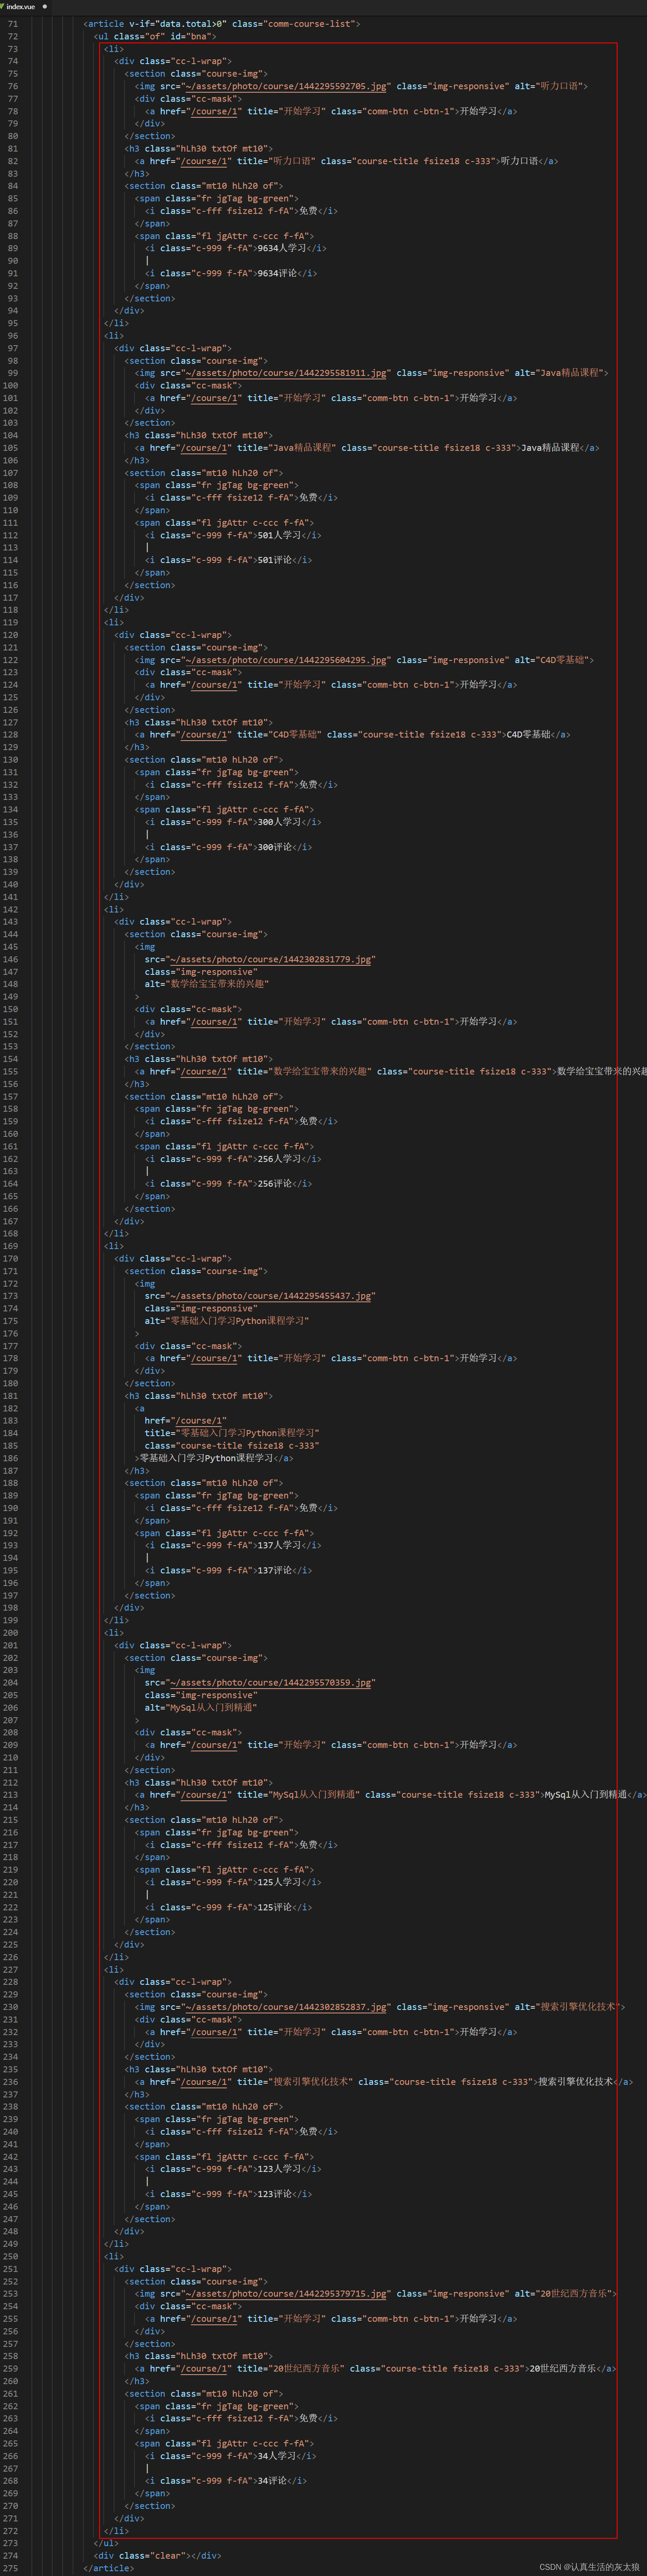Click alt="数学给宝宝带来的兴趣" attribute line

coord(207,984)
